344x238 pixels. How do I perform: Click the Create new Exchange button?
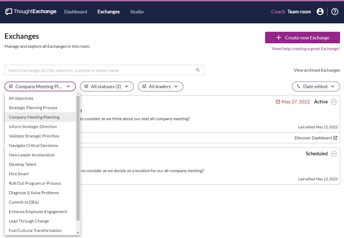(303, 38)
